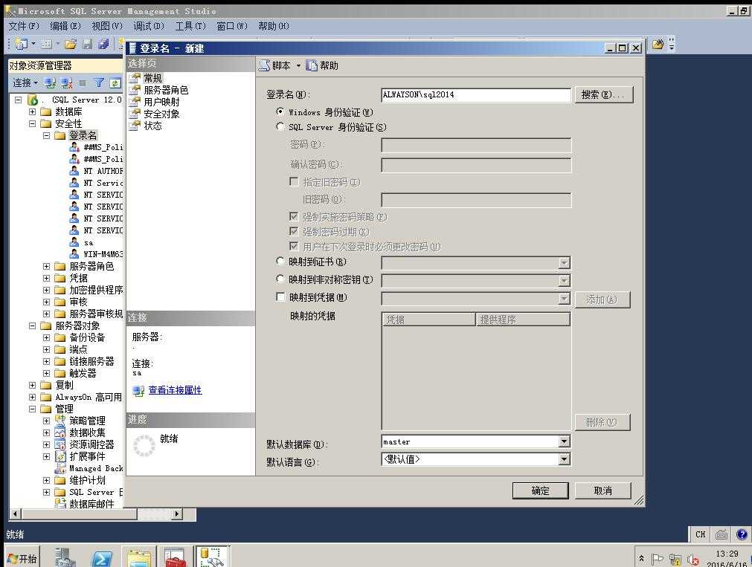Click the View connection properties link
Screen dimensions: 752x567
[175, 390]
